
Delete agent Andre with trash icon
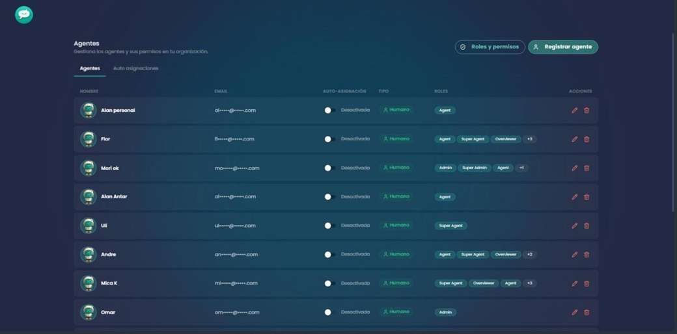[x=587, y=255]
